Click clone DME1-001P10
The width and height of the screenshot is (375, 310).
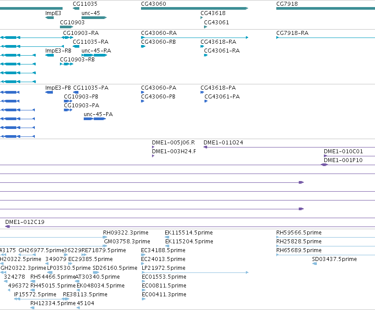coord(343,160)
